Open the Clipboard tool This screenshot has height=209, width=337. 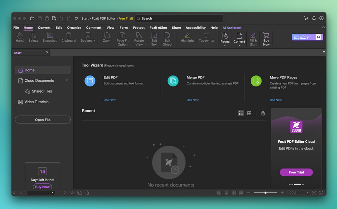click(x=68, y=37)
